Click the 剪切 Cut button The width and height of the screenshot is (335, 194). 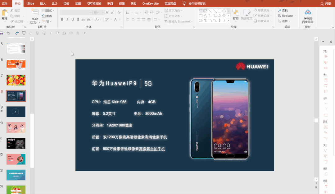[x=15, y=11]
